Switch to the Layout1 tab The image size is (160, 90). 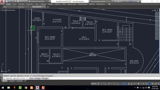[x=12, y=81]
